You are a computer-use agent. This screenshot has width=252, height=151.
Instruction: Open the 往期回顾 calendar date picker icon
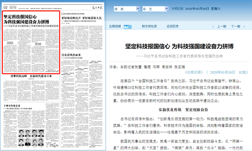[126, 27]
